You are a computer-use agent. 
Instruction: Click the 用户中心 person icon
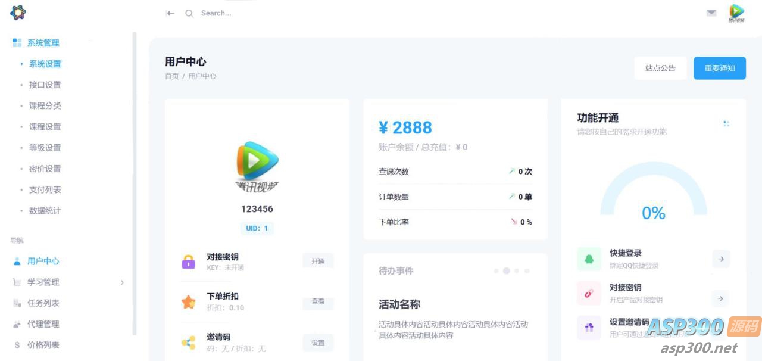17,261
